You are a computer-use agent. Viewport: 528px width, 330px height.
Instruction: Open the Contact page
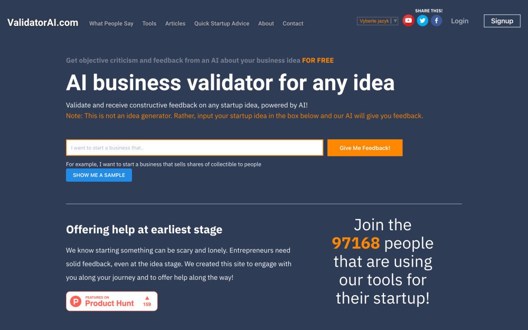coord(293,23)
